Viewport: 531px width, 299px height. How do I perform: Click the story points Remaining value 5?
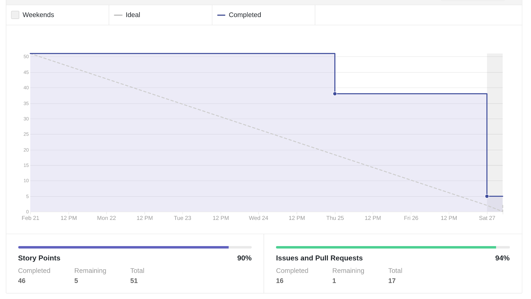pyautogui.click(x=76, y=281)
